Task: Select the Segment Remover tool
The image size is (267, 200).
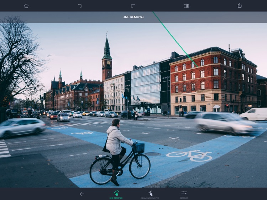Action: pos(150,194)
